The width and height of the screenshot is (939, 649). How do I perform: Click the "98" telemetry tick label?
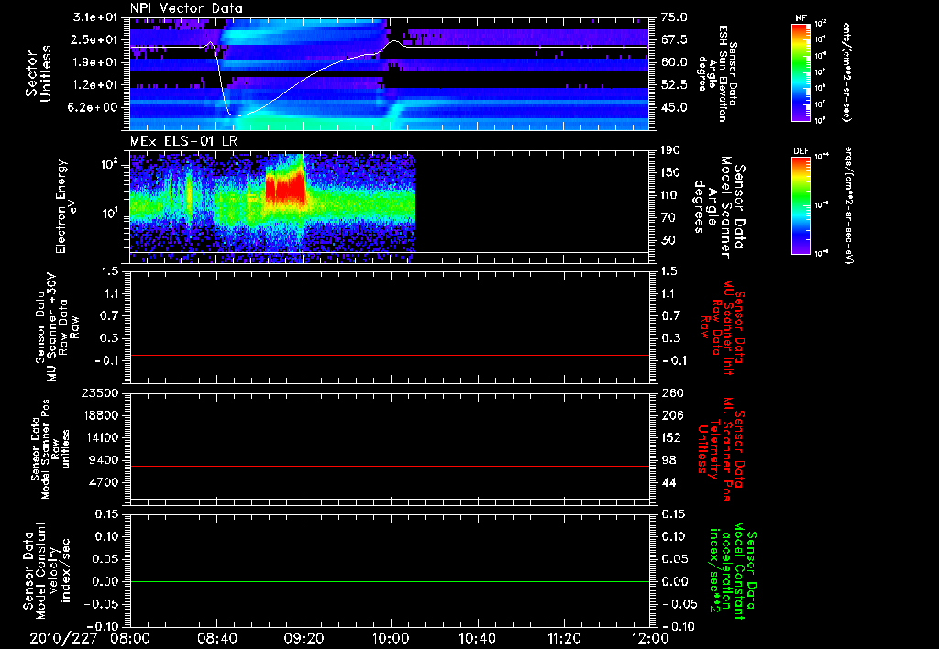click(668, 460)
